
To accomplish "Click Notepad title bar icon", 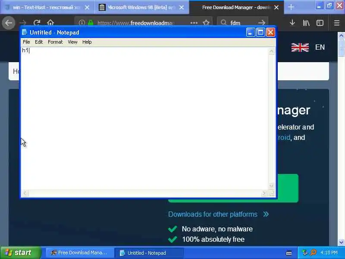I will [x=25, y=32].
